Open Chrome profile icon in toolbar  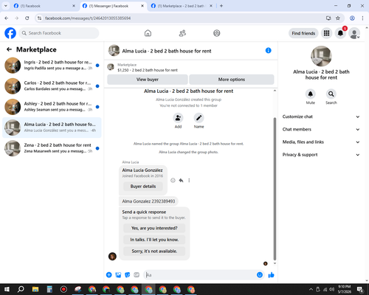point(352,18)
